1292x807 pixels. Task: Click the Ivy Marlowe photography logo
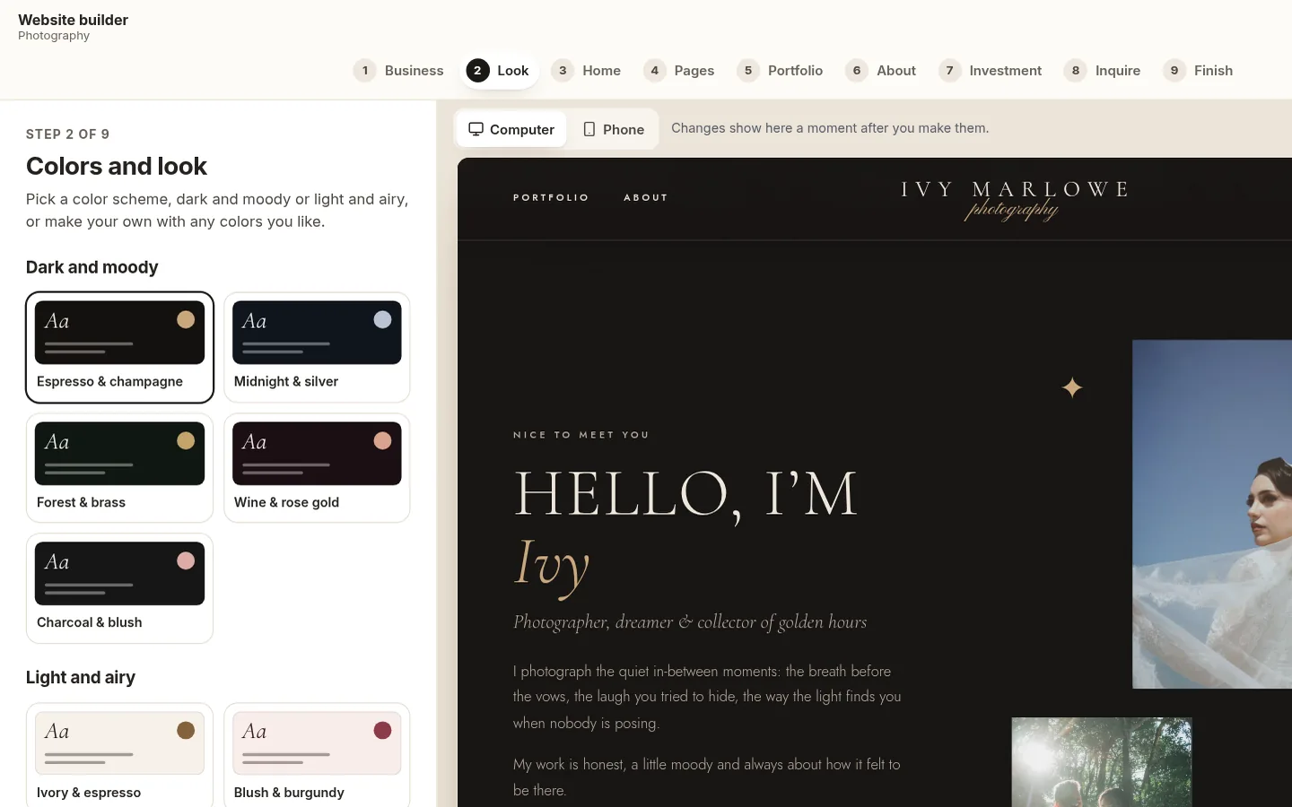pos(1014,200)
